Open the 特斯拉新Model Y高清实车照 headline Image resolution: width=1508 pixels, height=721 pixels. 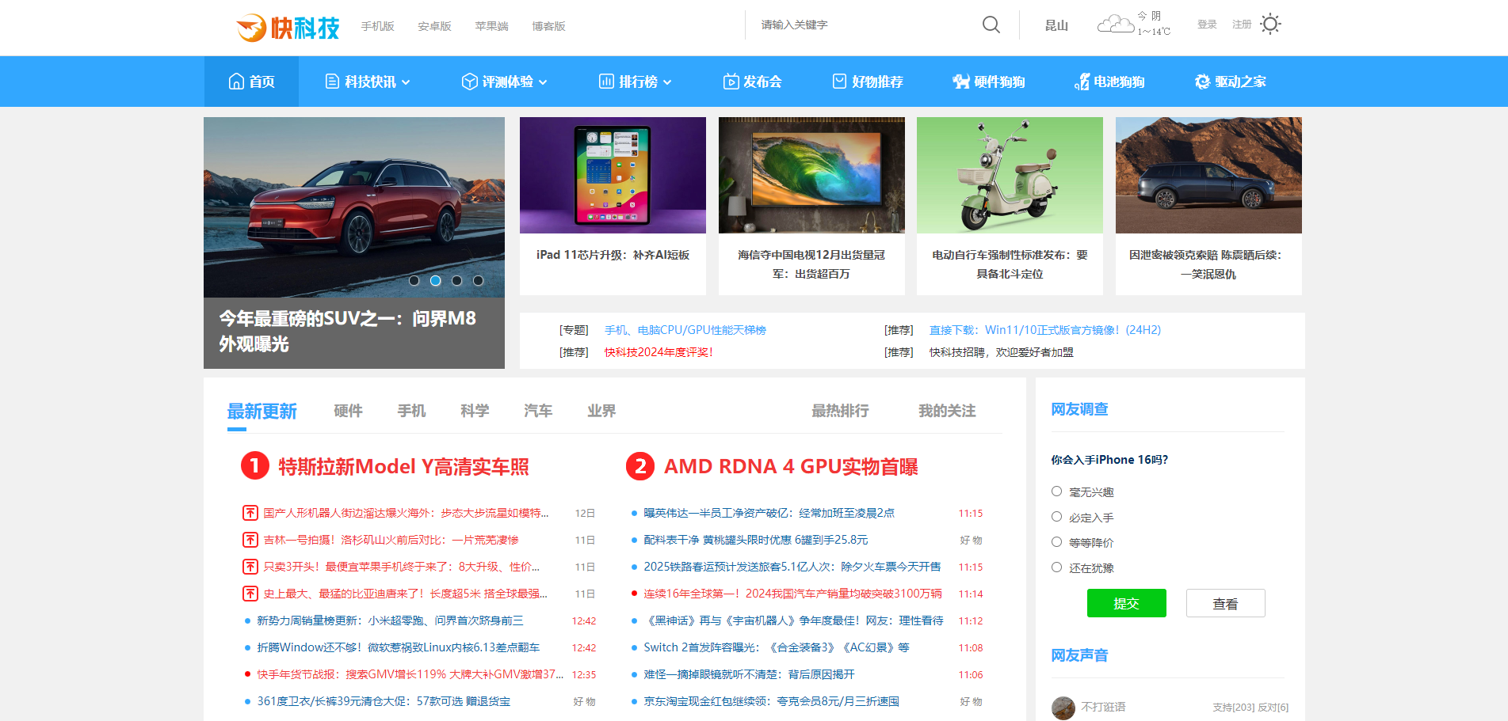pyautogui.click(x=403, y=467)
